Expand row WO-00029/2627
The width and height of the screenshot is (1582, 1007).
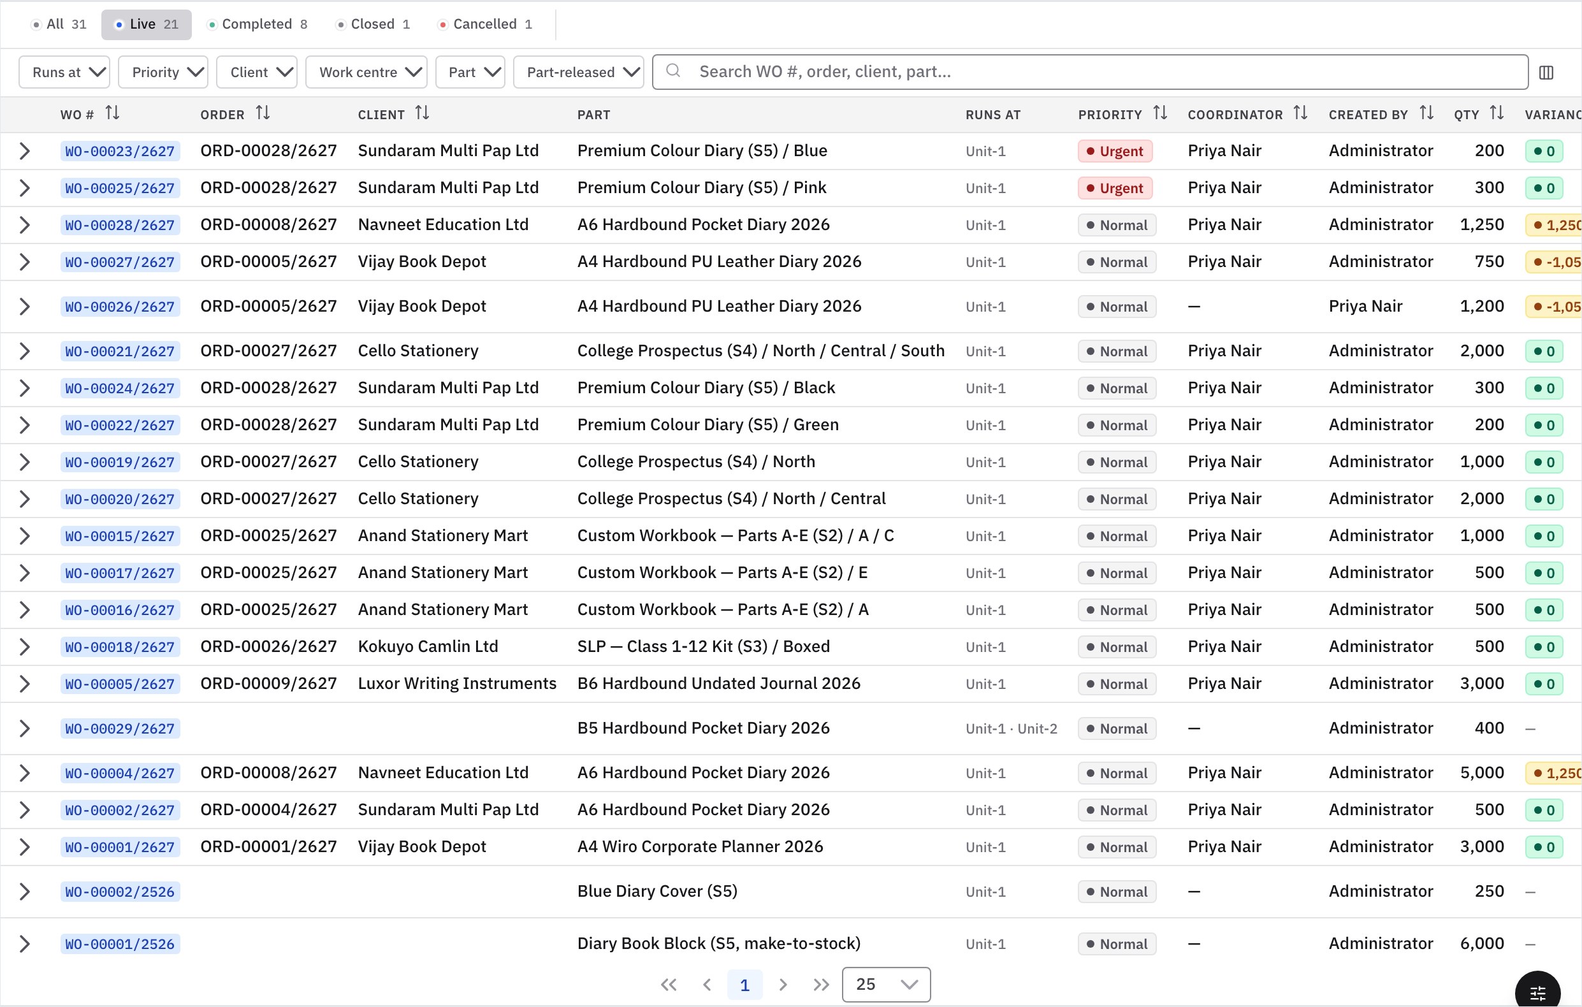24,728
